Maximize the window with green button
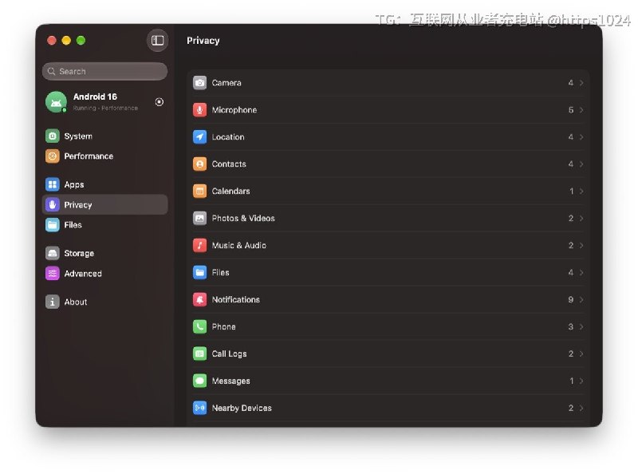 81,41
